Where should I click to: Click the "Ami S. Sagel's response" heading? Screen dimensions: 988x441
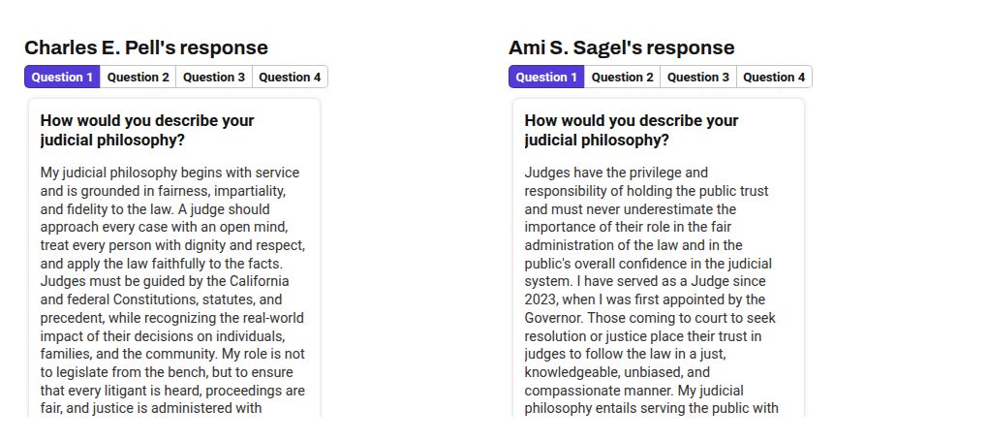[x=621, y=47]
